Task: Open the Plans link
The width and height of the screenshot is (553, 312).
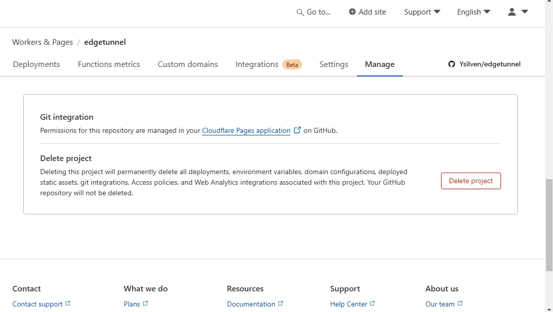Action: pyautogui.click(x=132, y=304)
